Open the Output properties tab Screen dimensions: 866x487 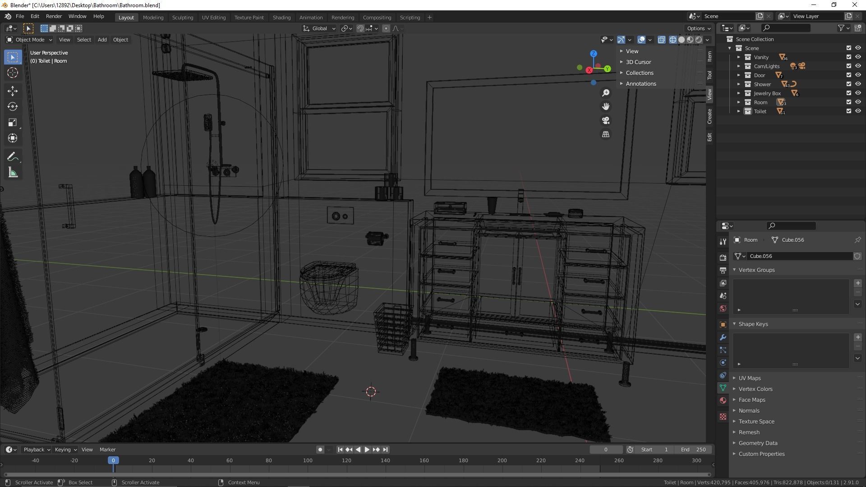723,271
